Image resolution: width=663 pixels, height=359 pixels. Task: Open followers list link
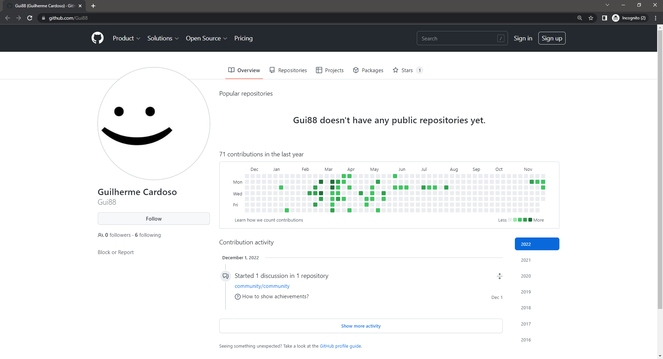click(x=118, y=235)
